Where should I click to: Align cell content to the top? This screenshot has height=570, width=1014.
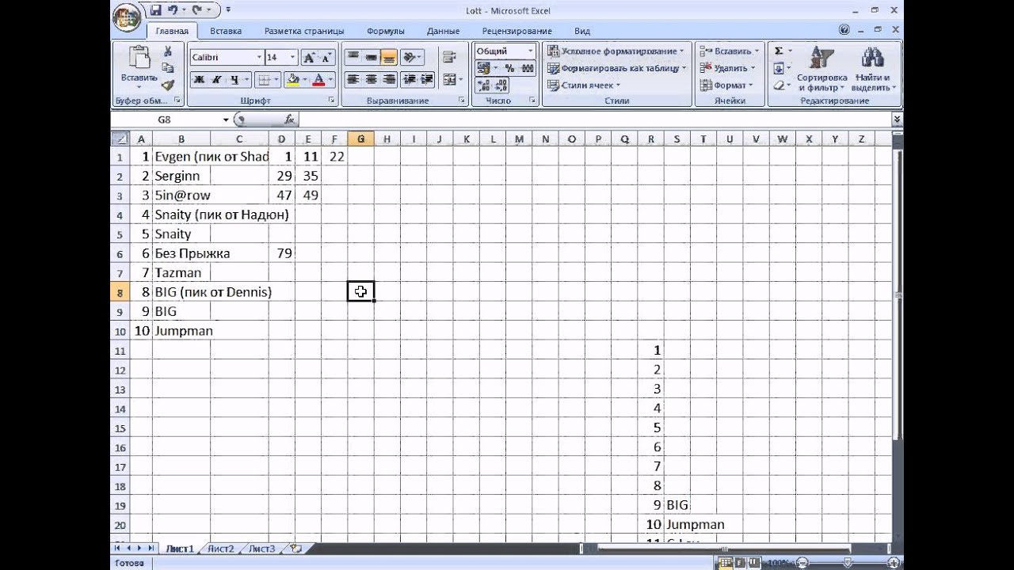pos(353,58)
